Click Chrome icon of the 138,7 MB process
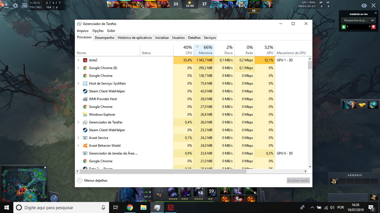380x213 pixels. pyautogui.click(x=85, y=76)
